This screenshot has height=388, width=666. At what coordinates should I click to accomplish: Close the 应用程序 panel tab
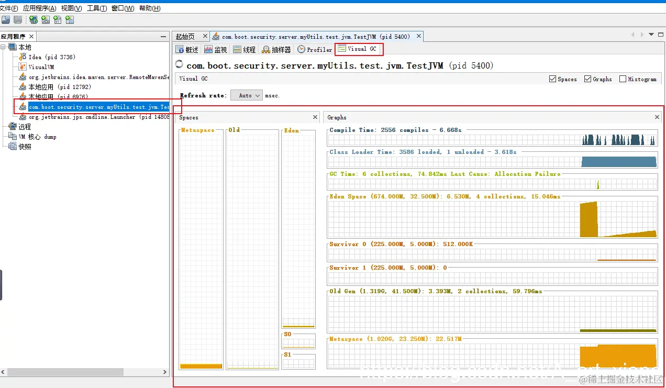pyautogui.click(x=31, y=36)
